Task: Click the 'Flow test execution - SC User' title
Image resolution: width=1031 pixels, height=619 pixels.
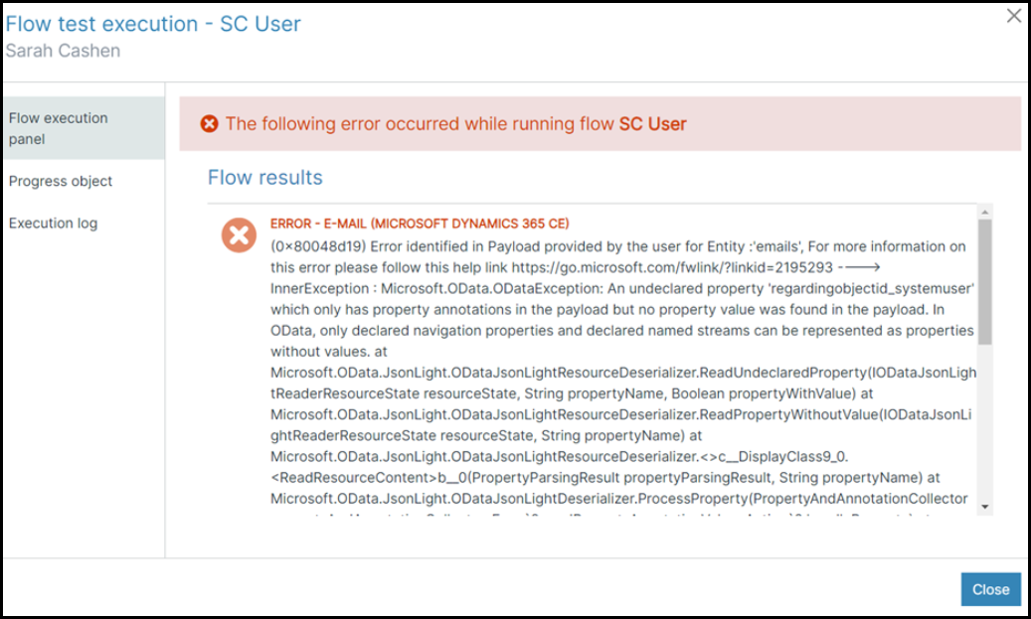Action: coord(153,24)
